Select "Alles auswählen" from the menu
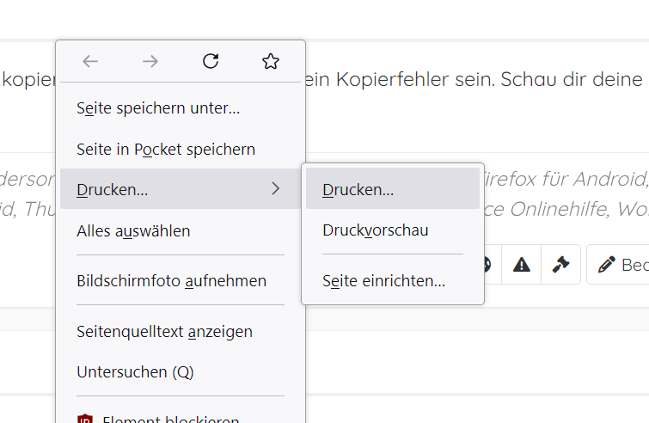 [x=133, y=231]
